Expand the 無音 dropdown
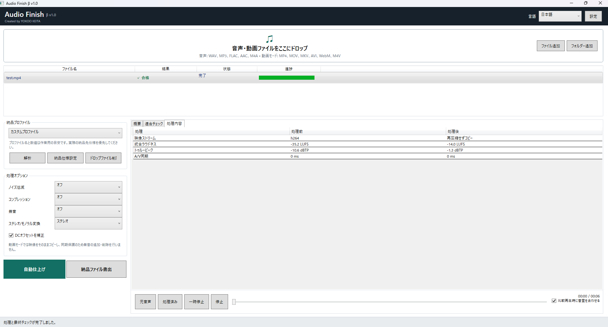The width and height of the screenshot is (608, 327). click(88, 211)
